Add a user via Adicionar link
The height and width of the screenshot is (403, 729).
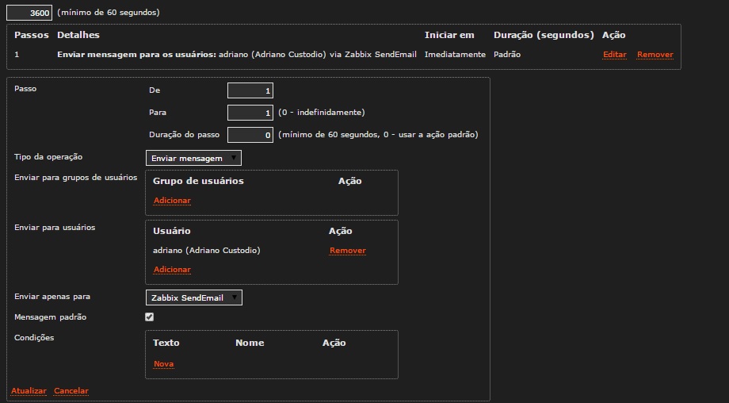coord(172,270)
